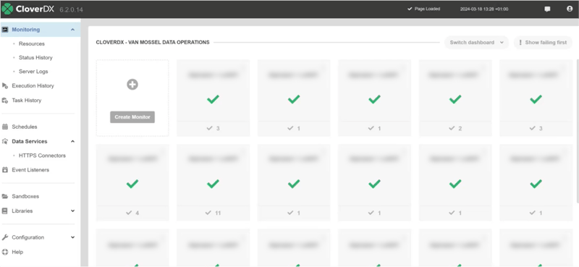Screen dimensions: 579x267
Task: Click the CloverDX clover logo
Action: 7,9
